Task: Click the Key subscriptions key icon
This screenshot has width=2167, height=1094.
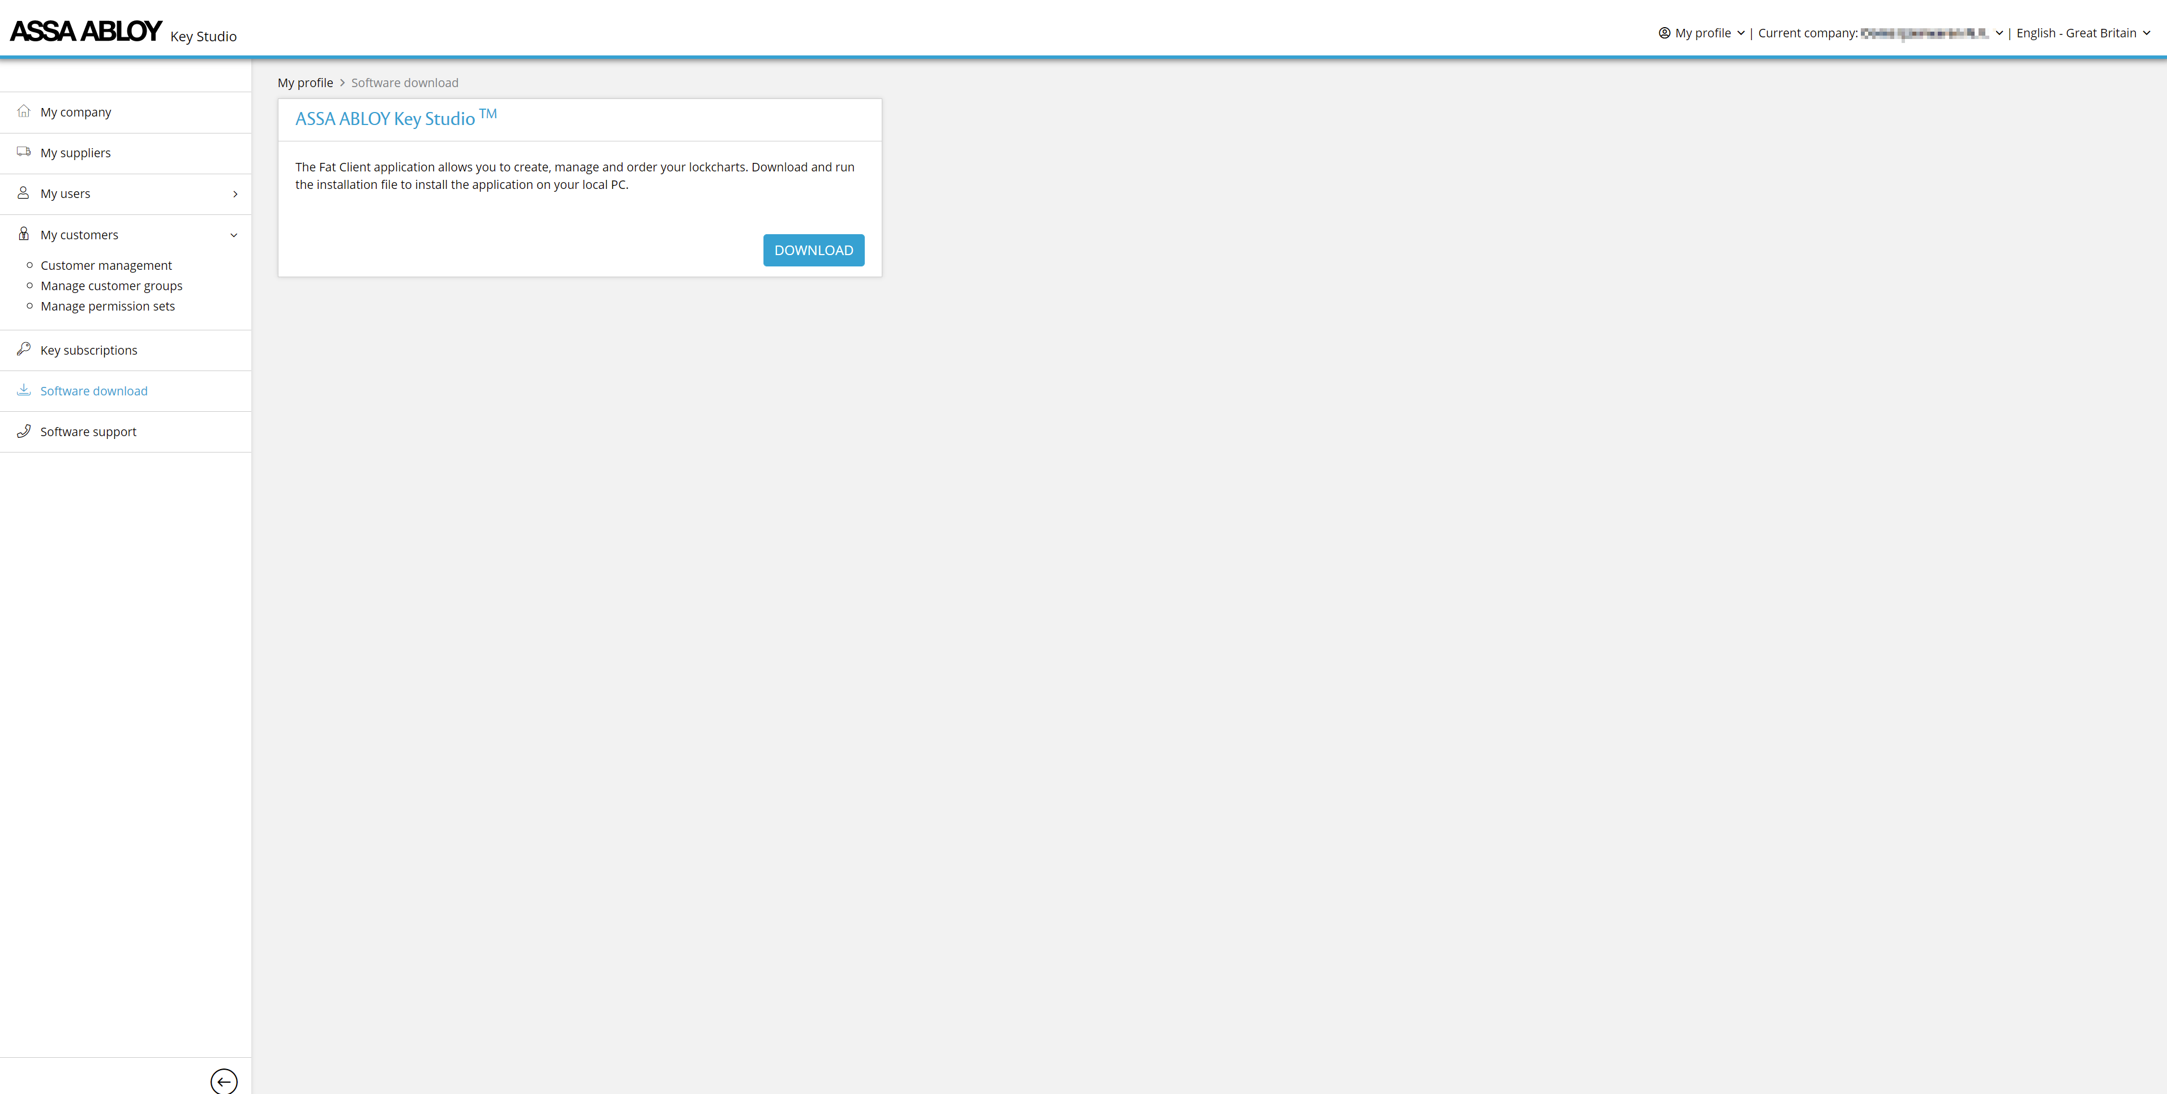Action: [x=24, y=349]
